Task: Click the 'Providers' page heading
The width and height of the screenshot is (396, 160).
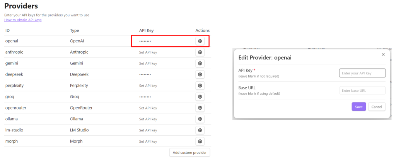Action: (21, 5)
